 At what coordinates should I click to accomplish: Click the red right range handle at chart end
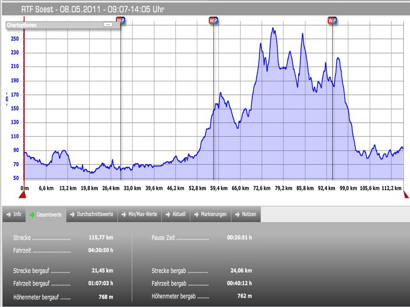[406, 194]
